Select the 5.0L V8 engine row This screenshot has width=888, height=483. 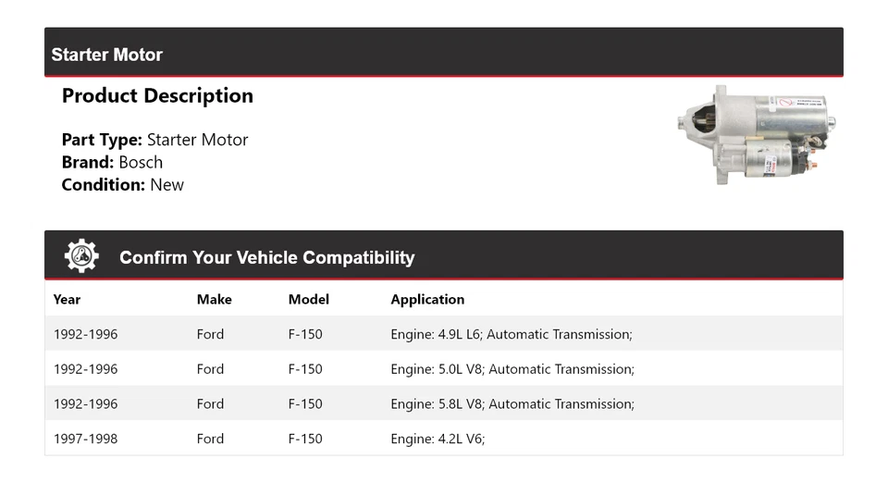pyautogui.click(x=512, y=369)
